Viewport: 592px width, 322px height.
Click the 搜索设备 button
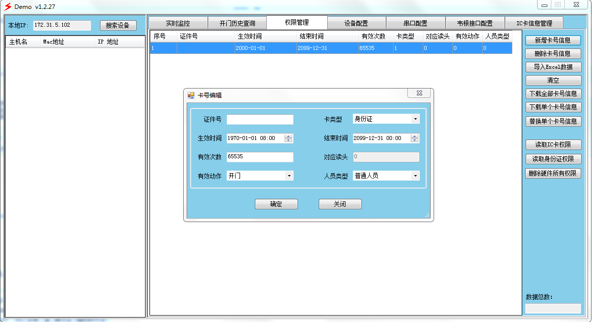tap(118, 26)
